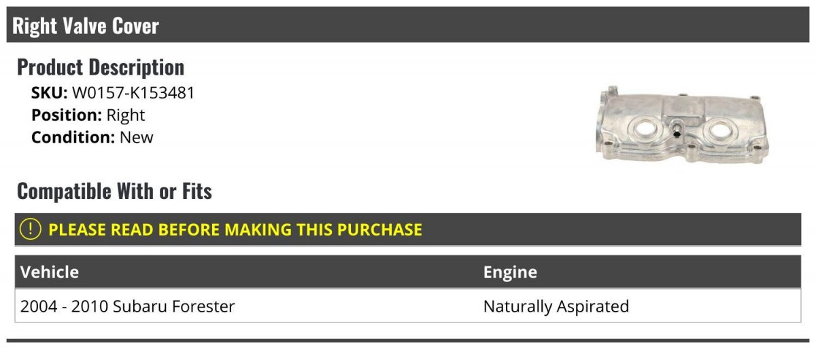Click the bottom horizontal divider line
816x349 pixels.
coord(408,340)
